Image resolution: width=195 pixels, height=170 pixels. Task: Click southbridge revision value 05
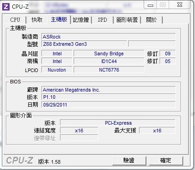point(168,61)
